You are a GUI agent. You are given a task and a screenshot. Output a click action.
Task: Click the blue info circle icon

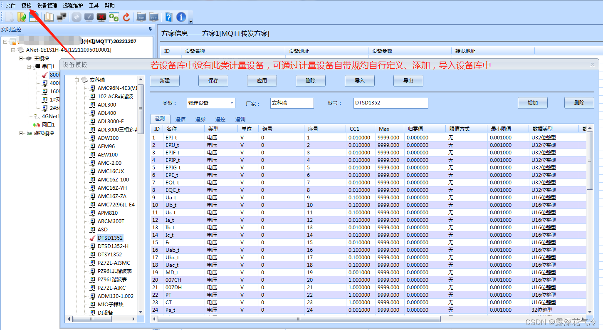pyautogui.click(x=181, y=17)
